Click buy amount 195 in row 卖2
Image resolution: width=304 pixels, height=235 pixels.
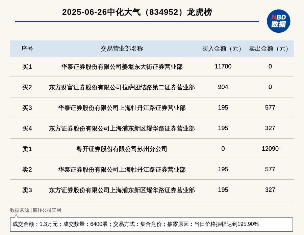(223, 169)
